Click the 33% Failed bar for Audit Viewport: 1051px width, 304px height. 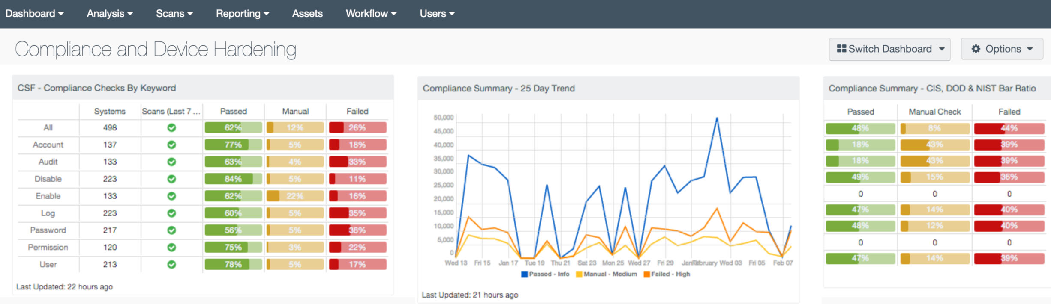[357, 162]
